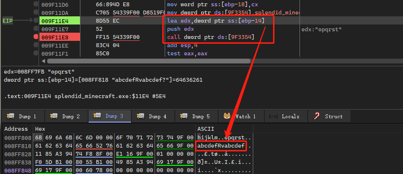Select the lea edx instruction
The height and width of the screenshot is (174, 403).
click(216, 21)
